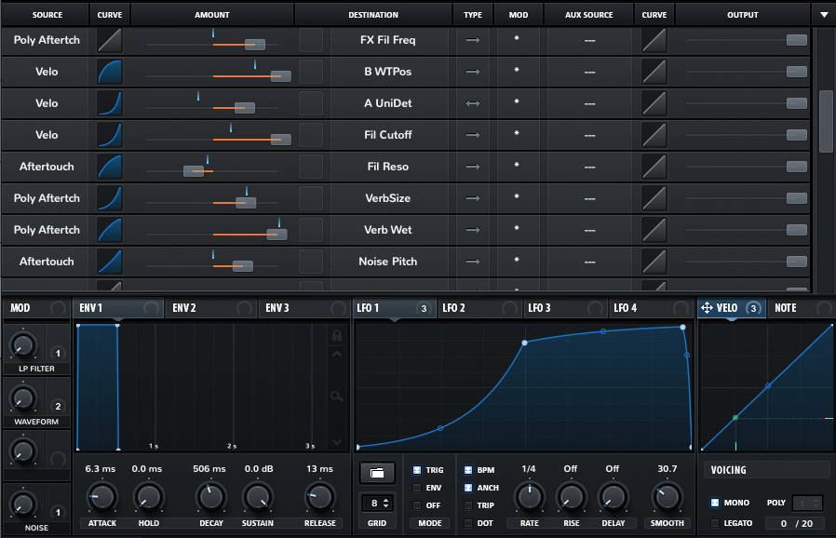
Task: Click the output curve icon for Noise Pitch row
Action: 654,262
